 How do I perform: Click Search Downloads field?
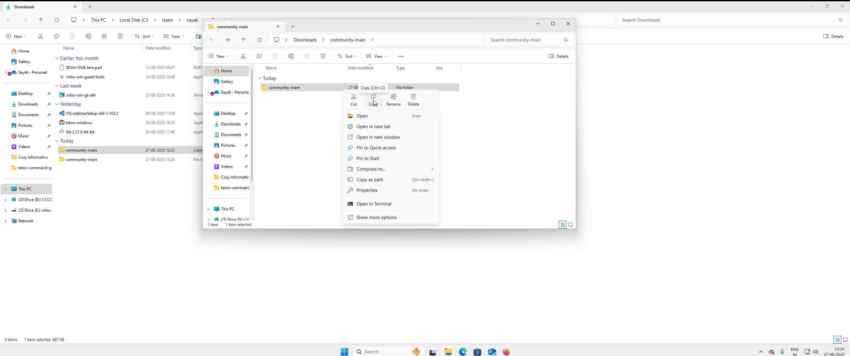coord(731,20)
